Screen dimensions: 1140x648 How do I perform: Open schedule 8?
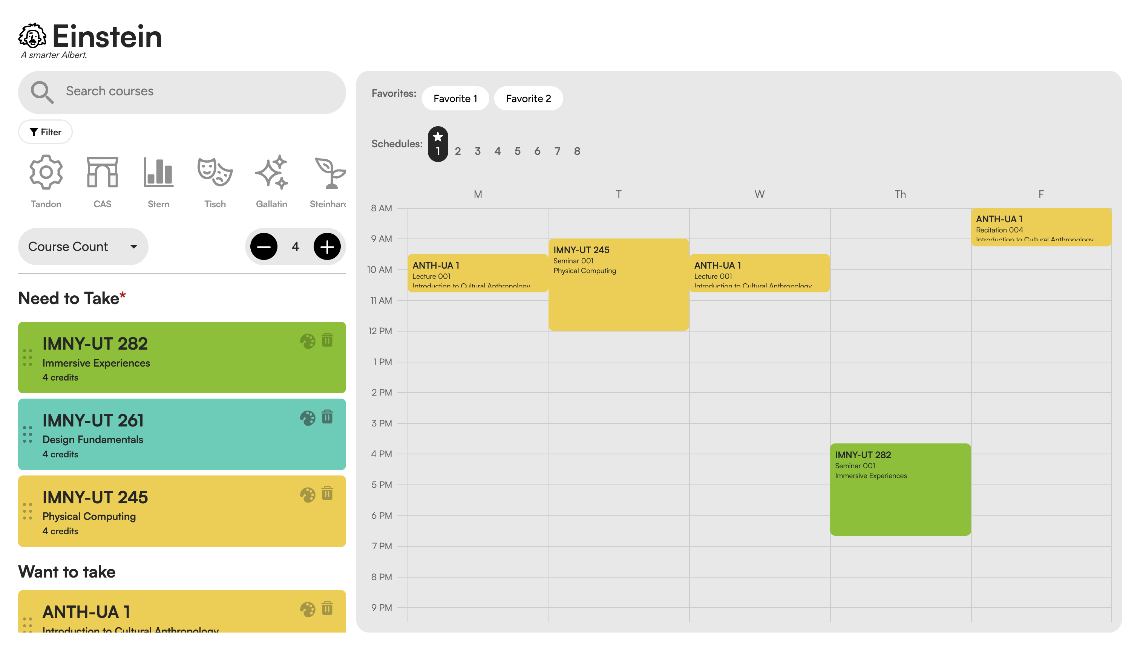577,151
